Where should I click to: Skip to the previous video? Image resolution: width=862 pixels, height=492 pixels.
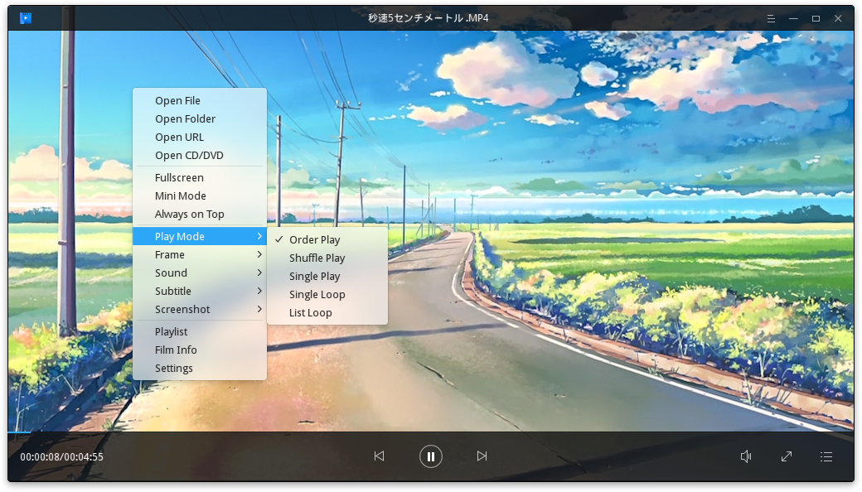[380, 456]
